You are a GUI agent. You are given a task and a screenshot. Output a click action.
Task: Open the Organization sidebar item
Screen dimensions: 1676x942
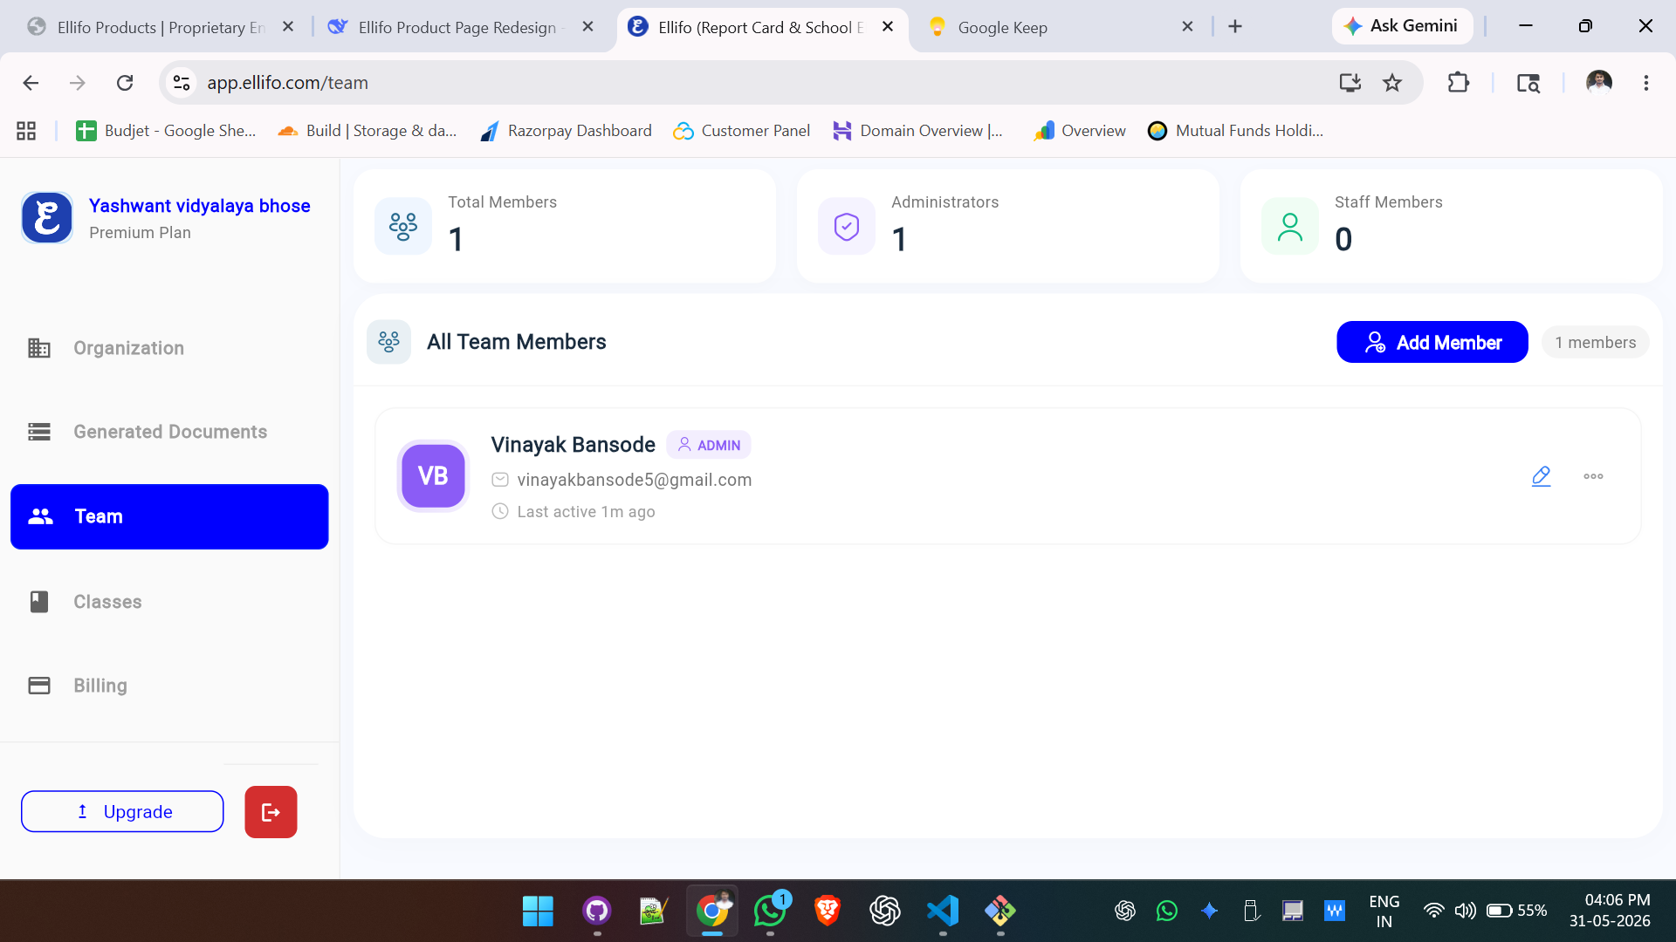tap(169, 348)
